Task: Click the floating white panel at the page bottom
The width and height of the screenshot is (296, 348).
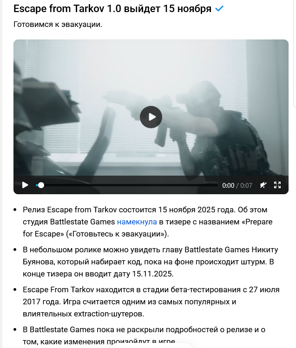Action: tap(151, 346)
